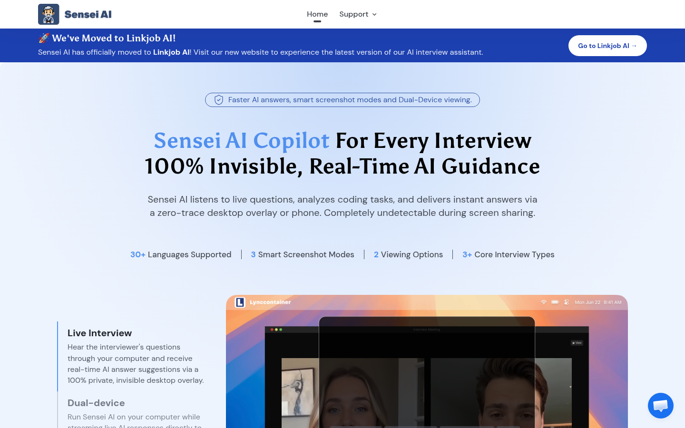The height and width of the screenshot is (428, 685).
Task: Click '2 Viewing Options' stat text
Action: (408, 254)
